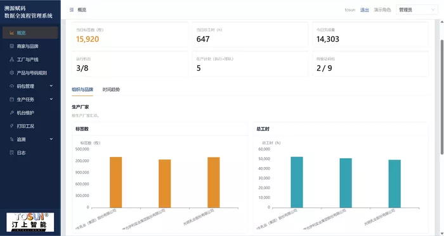Click the 当日标签数 15,920 card
Viewport: 444px width, 236px height.
[x=130, y=35]
